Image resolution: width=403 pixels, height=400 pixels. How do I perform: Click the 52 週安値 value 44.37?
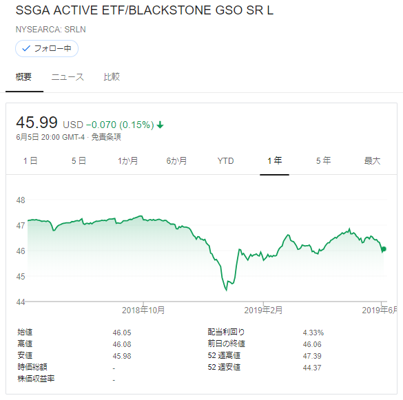click(312, 368)
